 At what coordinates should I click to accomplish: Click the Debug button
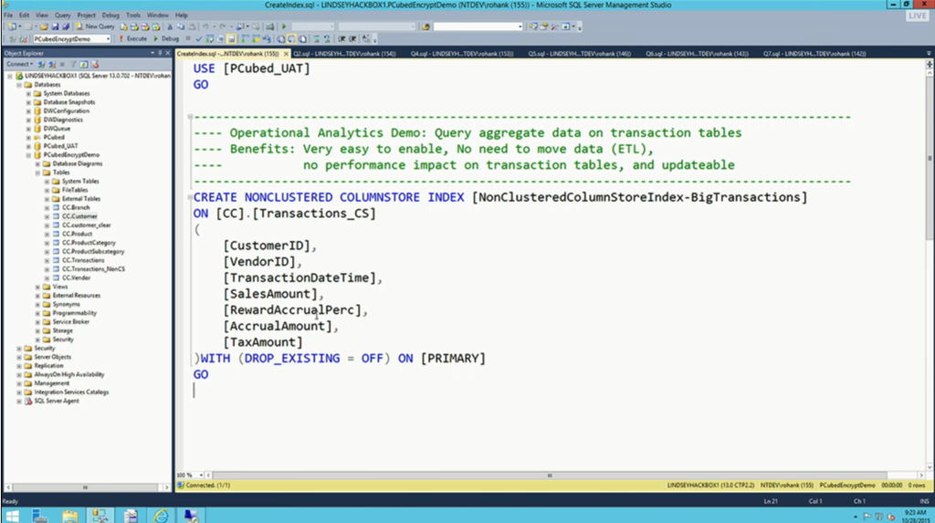pos(166,38)
